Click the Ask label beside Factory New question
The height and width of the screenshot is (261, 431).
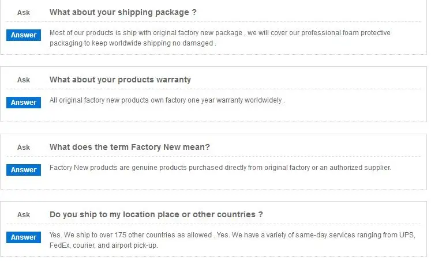24,147
